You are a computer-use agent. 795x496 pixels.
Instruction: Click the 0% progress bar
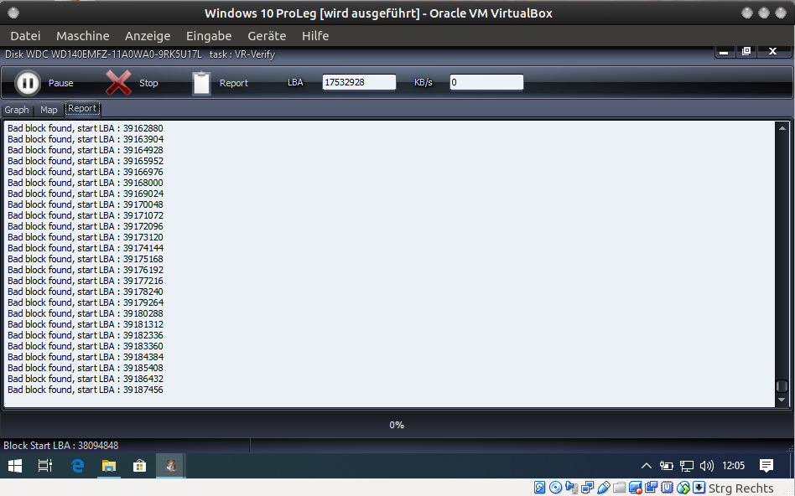pos(397,425)
